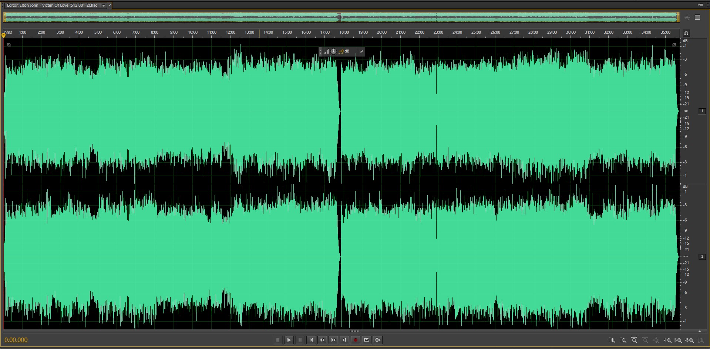Select the Editor Victim Of Love tab

click(52, 6)
